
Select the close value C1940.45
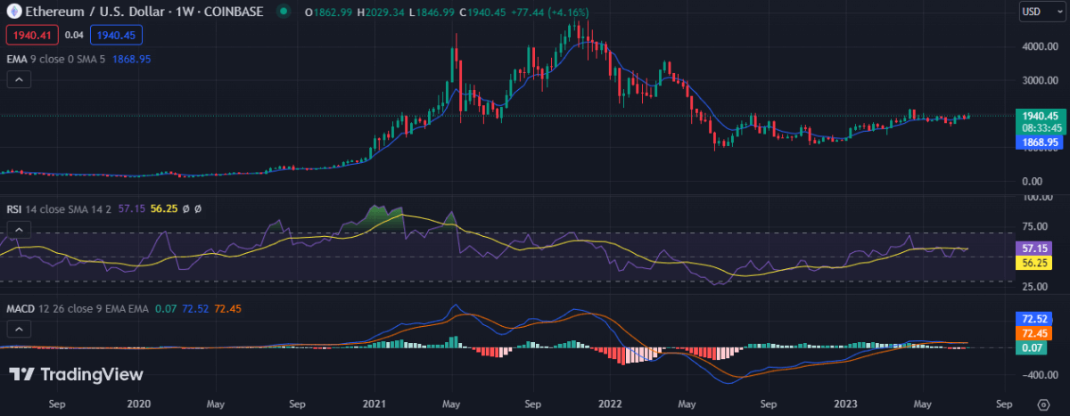(x=482, y=12)
